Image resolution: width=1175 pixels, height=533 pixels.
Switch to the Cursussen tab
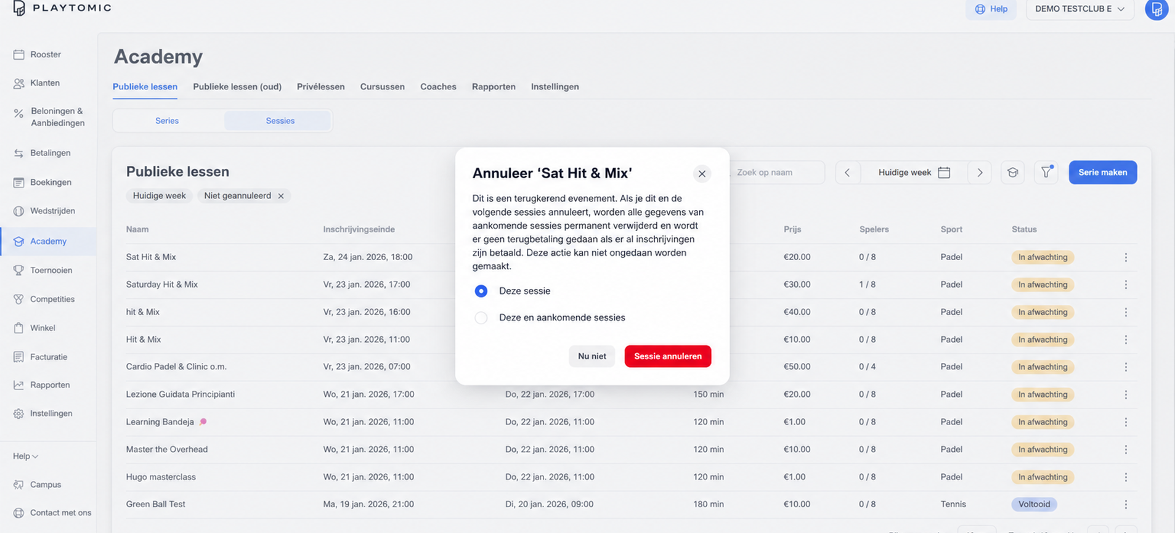(x=382, y=87)
